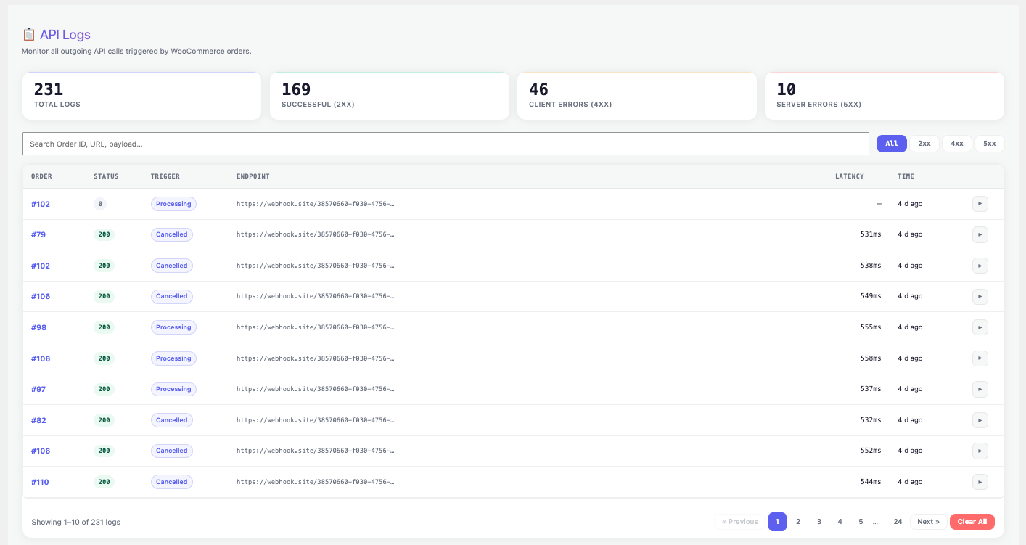The image size is (1026, 545).
Task: Filter logs by 2xx status
Action: [924, 144]
